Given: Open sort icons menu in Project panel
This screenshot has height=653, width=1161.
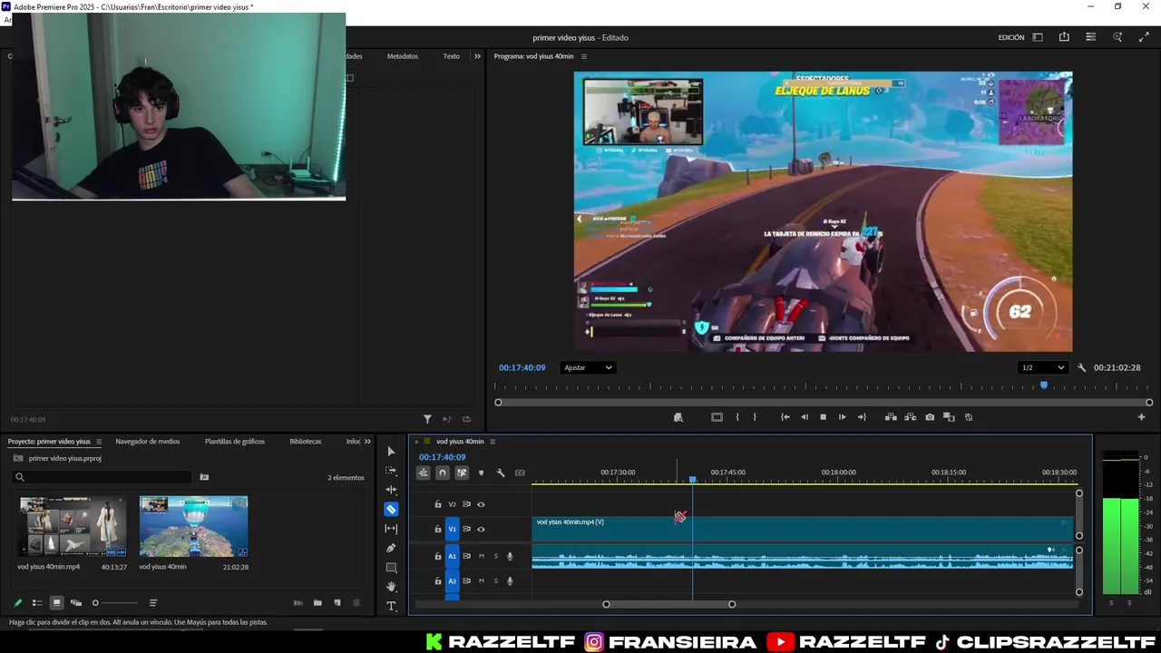Looking at the screenshot, I should [153, 603].
